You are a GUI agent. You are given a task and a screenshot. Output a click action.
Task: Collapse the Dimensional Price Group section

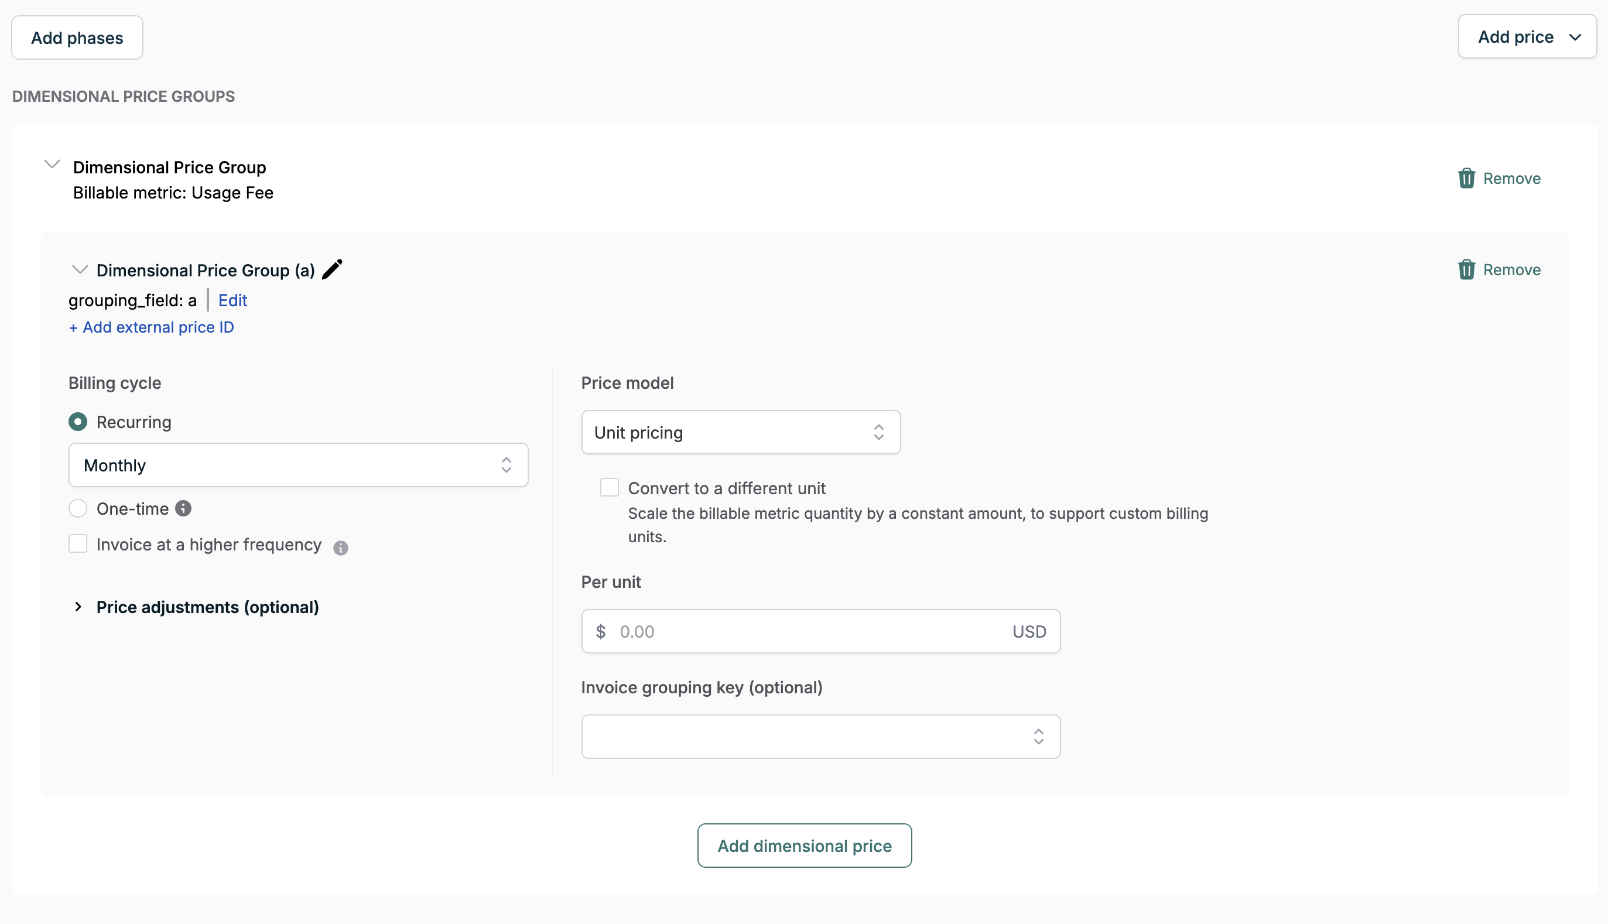[x=53, y=165]
